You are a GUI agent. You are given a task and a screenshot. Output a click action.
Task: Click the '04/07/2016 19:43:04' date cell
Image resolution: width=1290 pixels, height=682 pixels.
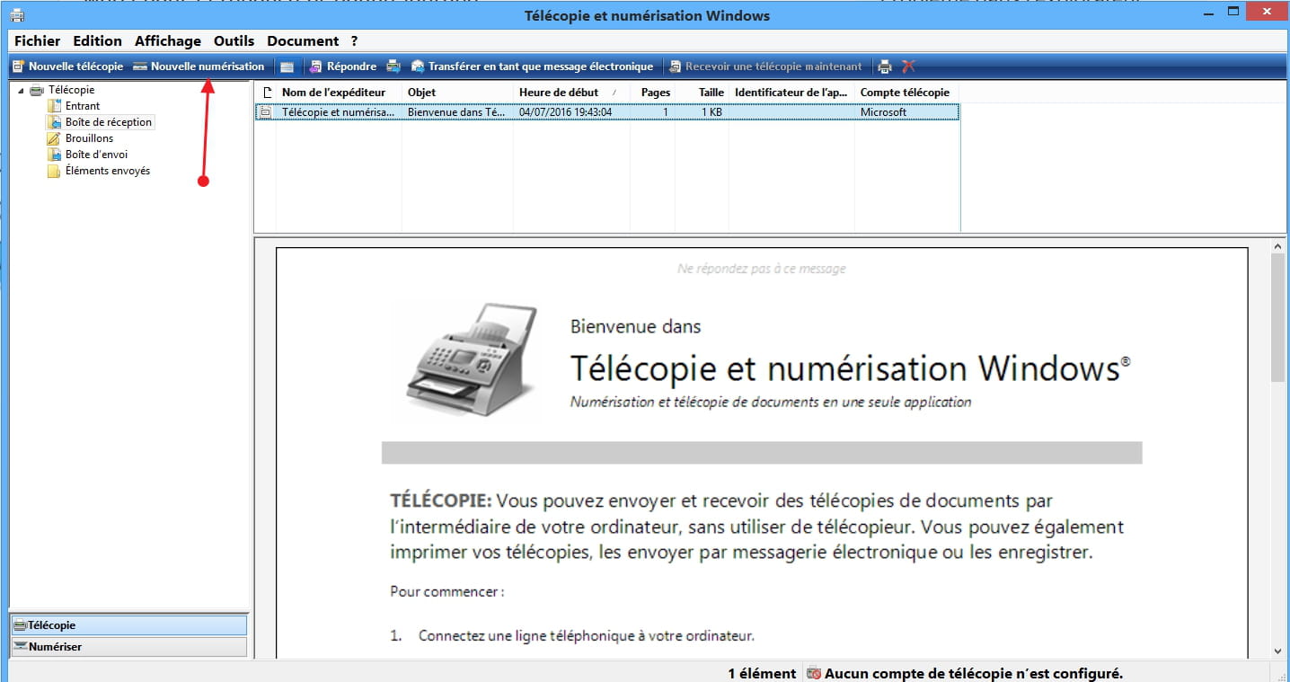coord(565,112)
